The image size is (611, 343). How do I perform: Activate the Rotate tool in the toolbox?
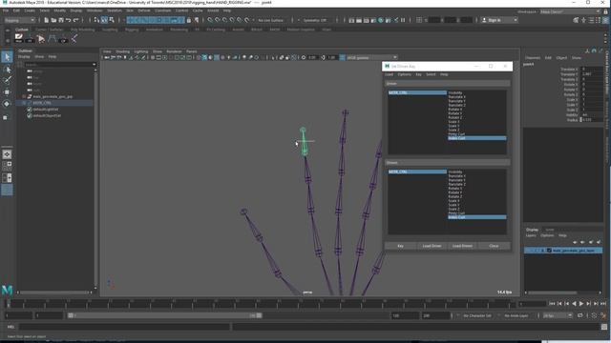coord(7,104)
